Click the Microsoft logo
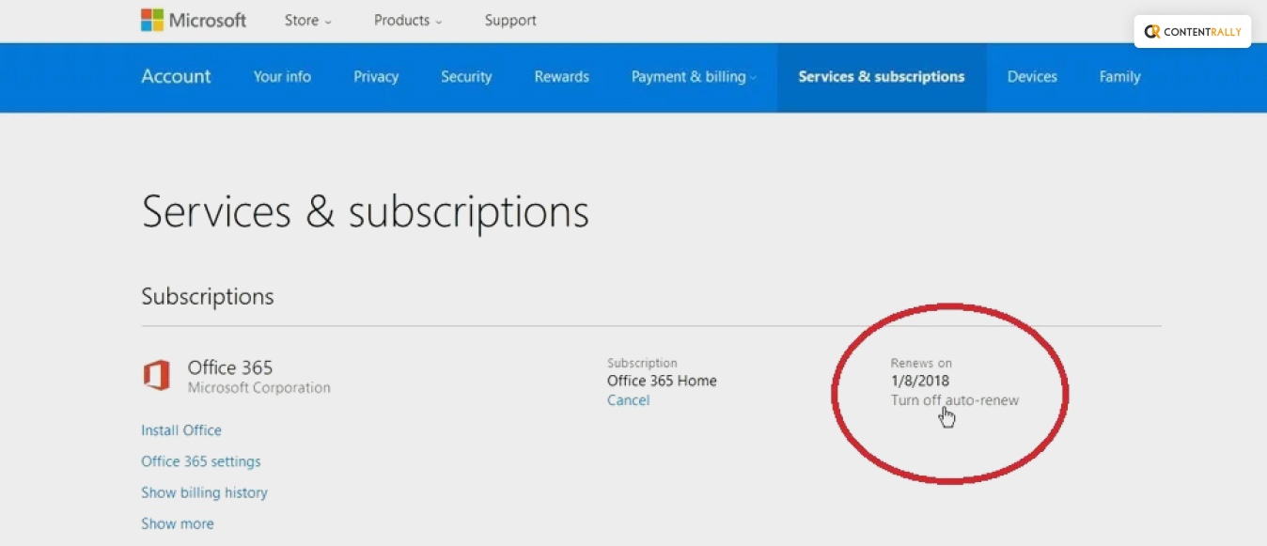Screen dimensions: 1267x546 point(193,20)
